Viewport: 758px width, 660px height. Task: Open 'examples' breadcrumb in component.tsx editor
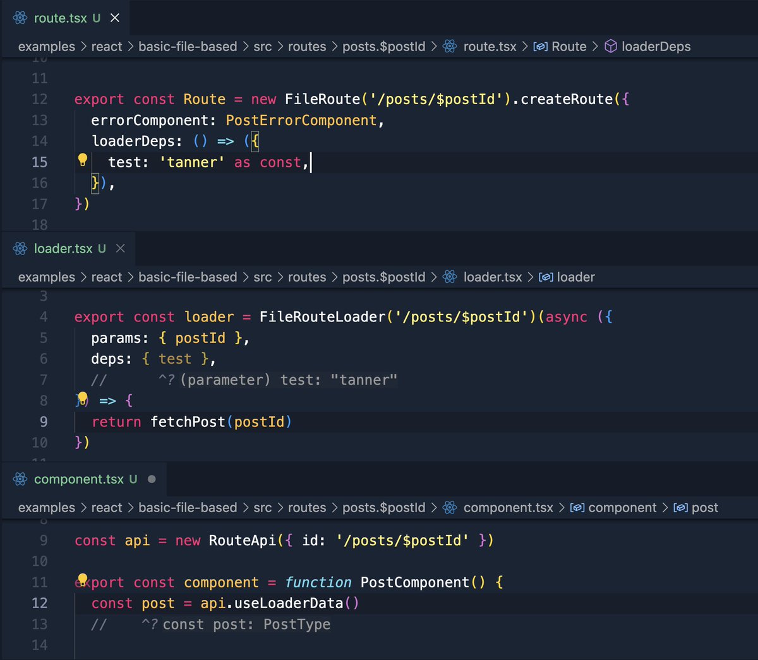[x=47, y=507]
